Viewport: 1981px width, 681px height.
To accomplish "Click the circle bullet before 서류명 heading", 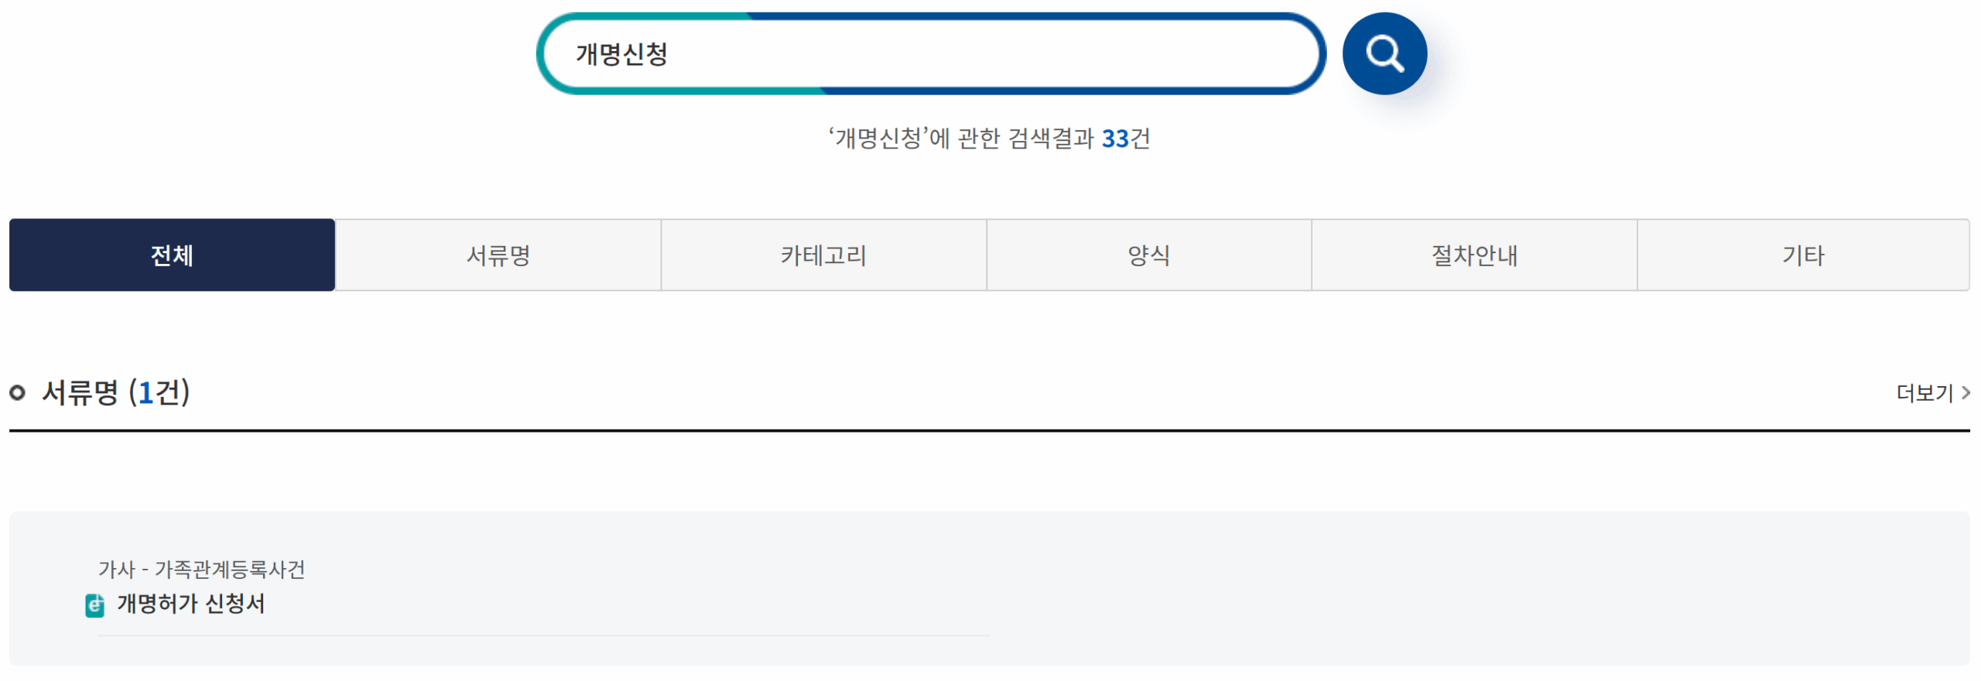I will 17,393.
